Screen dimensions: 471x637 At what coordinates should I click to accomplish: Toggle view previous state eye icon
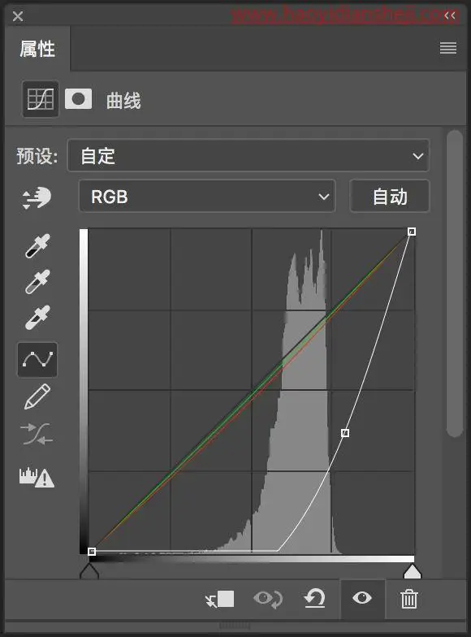click(268, 599)
